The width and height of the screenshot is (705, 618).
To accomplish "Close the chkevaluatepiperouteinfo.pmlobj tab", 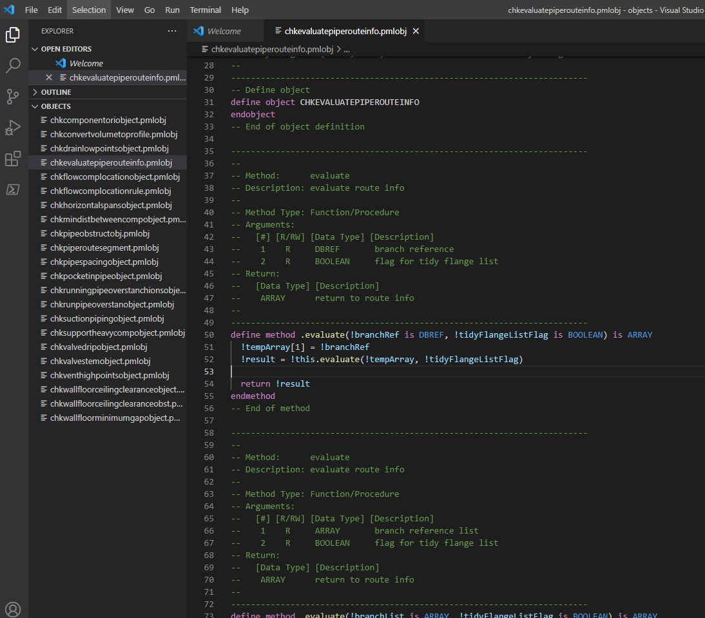I will 416,31.
